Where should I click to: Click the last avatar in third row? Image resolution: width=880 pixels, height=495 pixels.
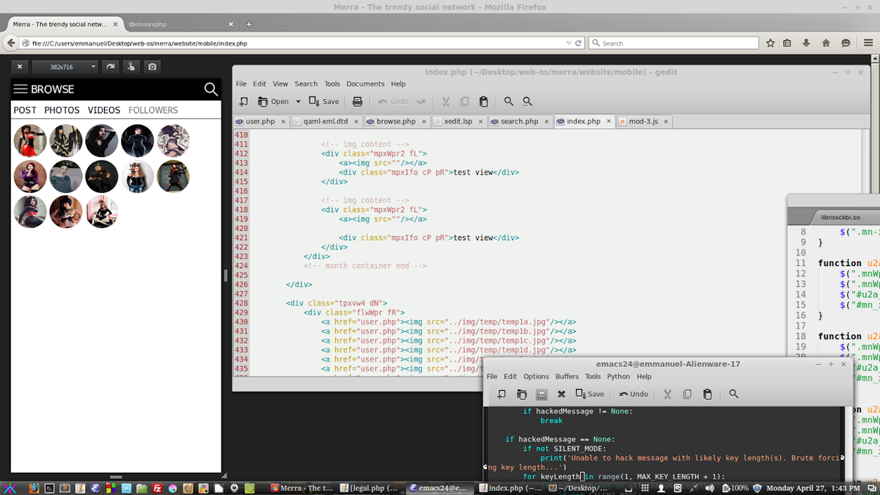[101, 212]
